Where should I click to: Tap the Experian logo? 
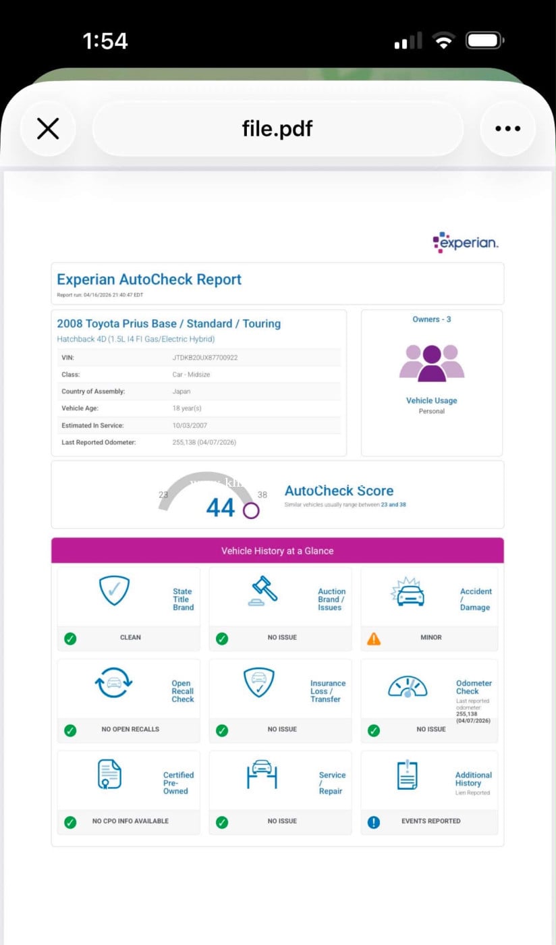click(x=466, y=242)
